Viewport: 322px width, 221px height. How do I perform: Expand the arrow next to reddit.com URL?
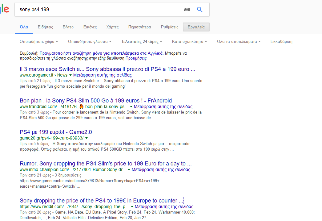pos(132,207)
